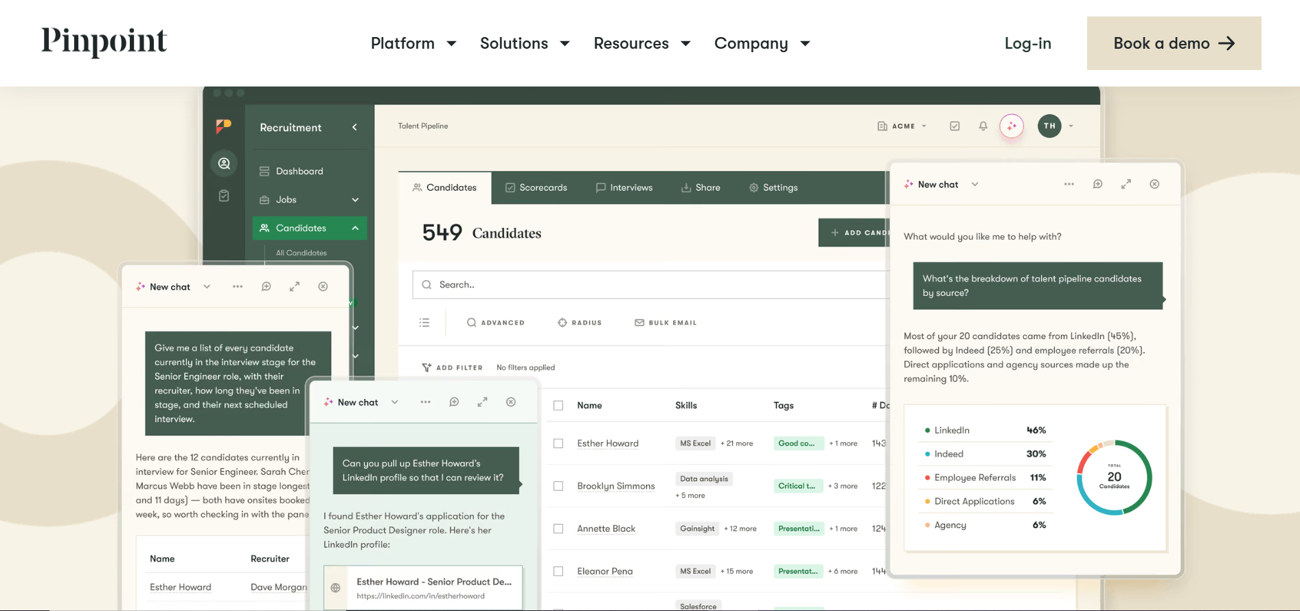Expand the right chat panel to fullscreen
This screenshot has height=611, width=1300.
click(1126, 184)
